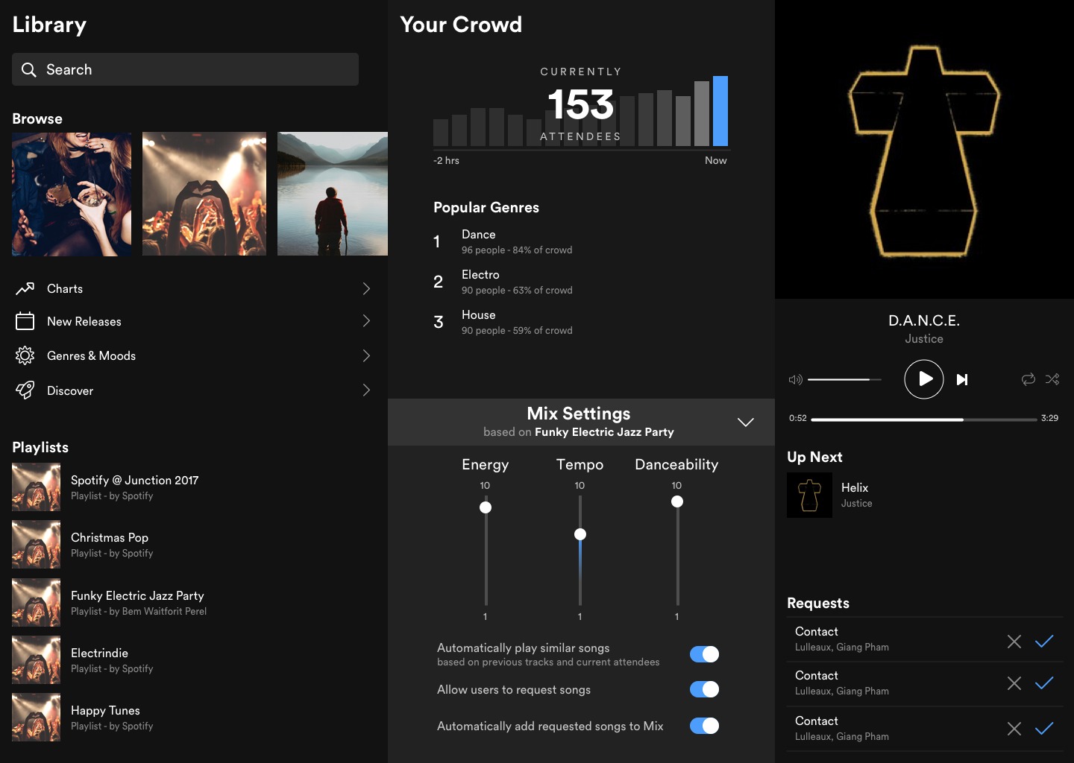Click the track progress bar
The width and height of the screenshot is (1074, 763).
[923, 420]
